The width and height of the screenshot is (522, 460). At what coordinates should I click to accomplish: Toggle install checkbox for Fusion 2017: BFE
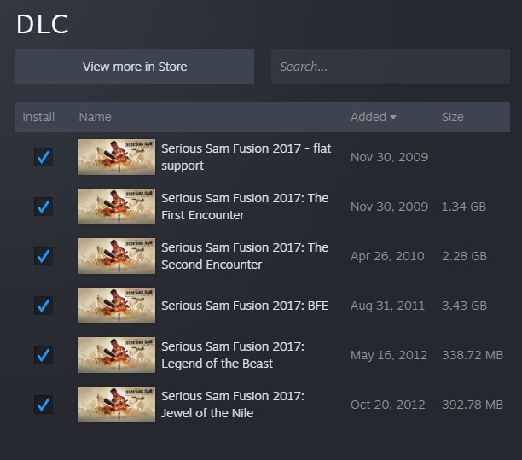click(x=43, y=306)
